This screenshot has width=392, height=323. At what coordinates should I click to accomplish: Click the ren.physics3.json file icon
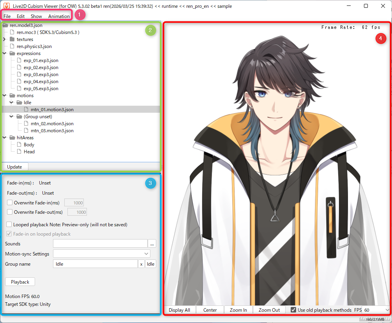[x=12, y=46]
